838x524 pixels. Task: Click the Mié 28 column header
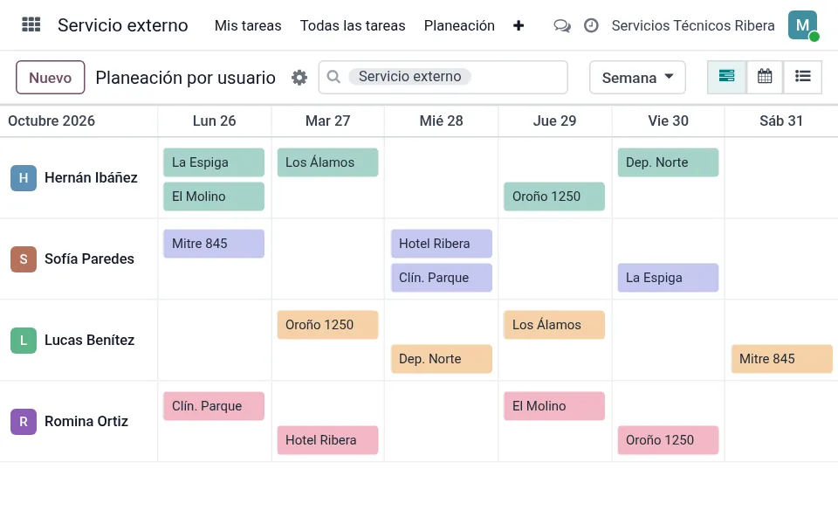coord(442,121)
